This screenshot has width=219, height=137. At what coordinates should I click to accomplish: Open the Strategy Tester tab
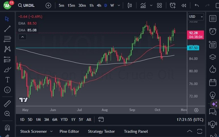click(x=101, y=131)
